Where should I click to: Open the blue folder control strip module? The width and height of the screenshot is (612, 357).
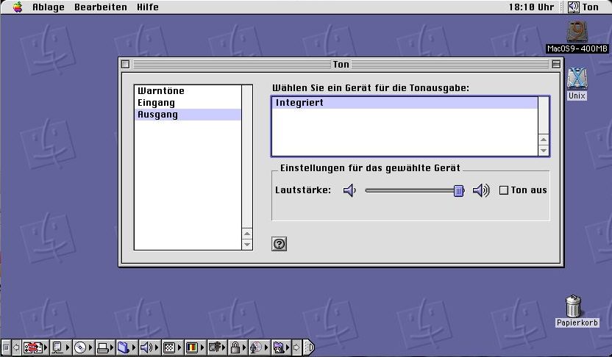click(127, 347)
